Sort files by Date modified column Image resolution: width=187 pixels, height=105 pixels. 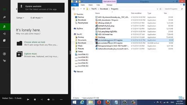(x=136, y=13)
